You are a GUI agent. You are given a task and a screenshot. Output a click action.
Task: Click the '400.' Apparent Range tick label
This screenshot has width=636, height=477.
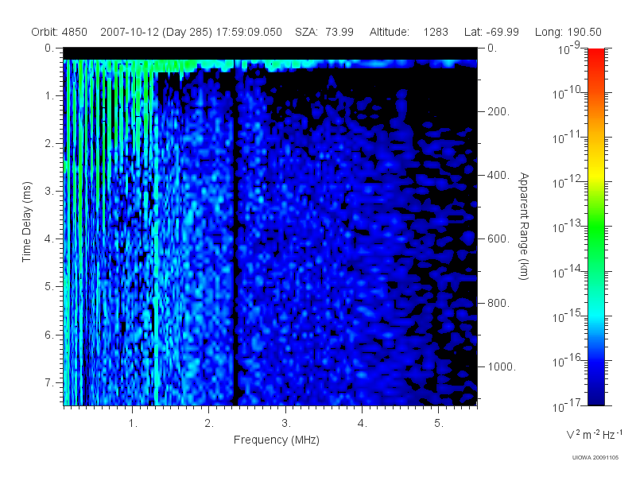(x=498, y=175)
